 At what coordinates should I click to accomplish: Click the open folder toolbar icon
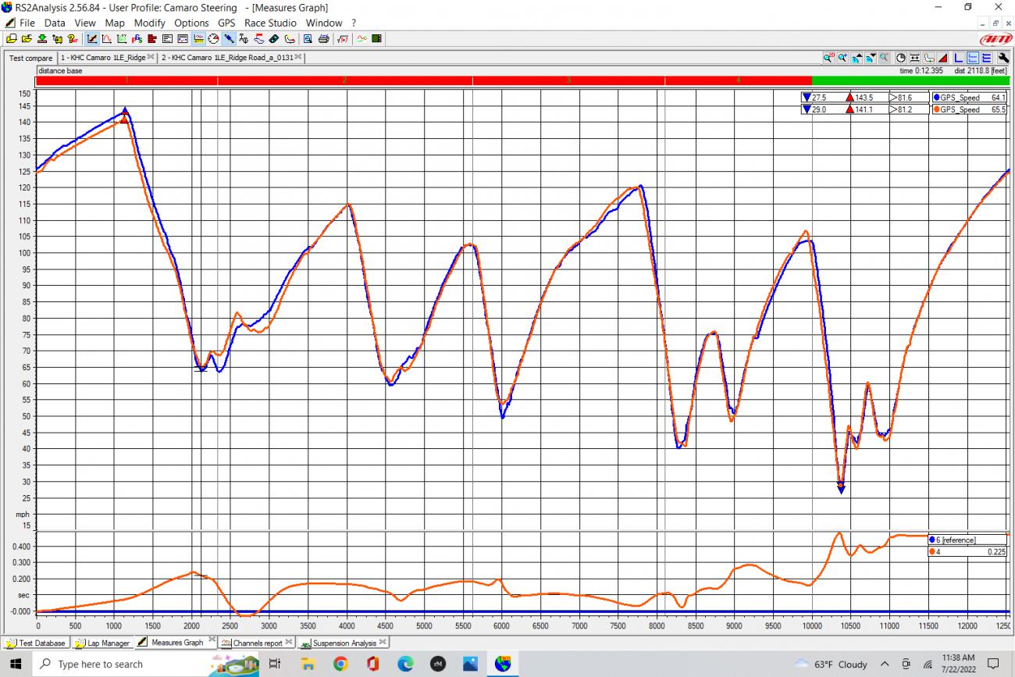coord(27,38)
